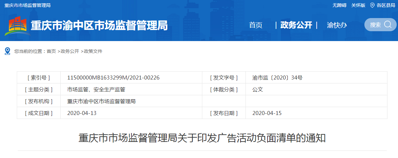398x158 pixels.
Task: Click the search magnifier icon
Action: 388,25
